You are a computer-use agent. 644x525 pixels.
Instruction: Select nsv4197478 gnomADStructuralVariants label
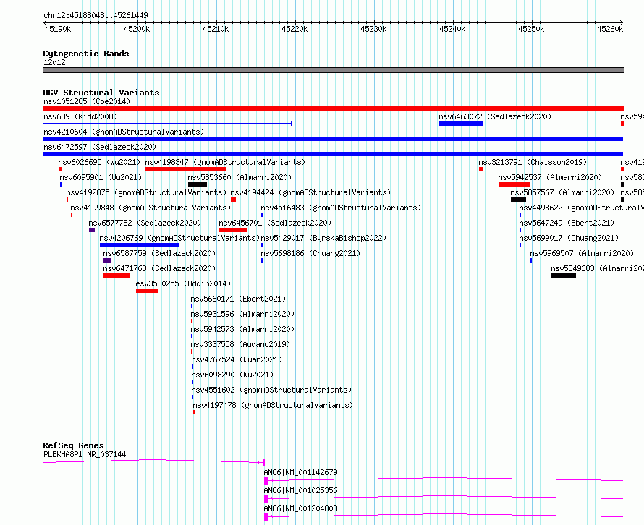273,405
